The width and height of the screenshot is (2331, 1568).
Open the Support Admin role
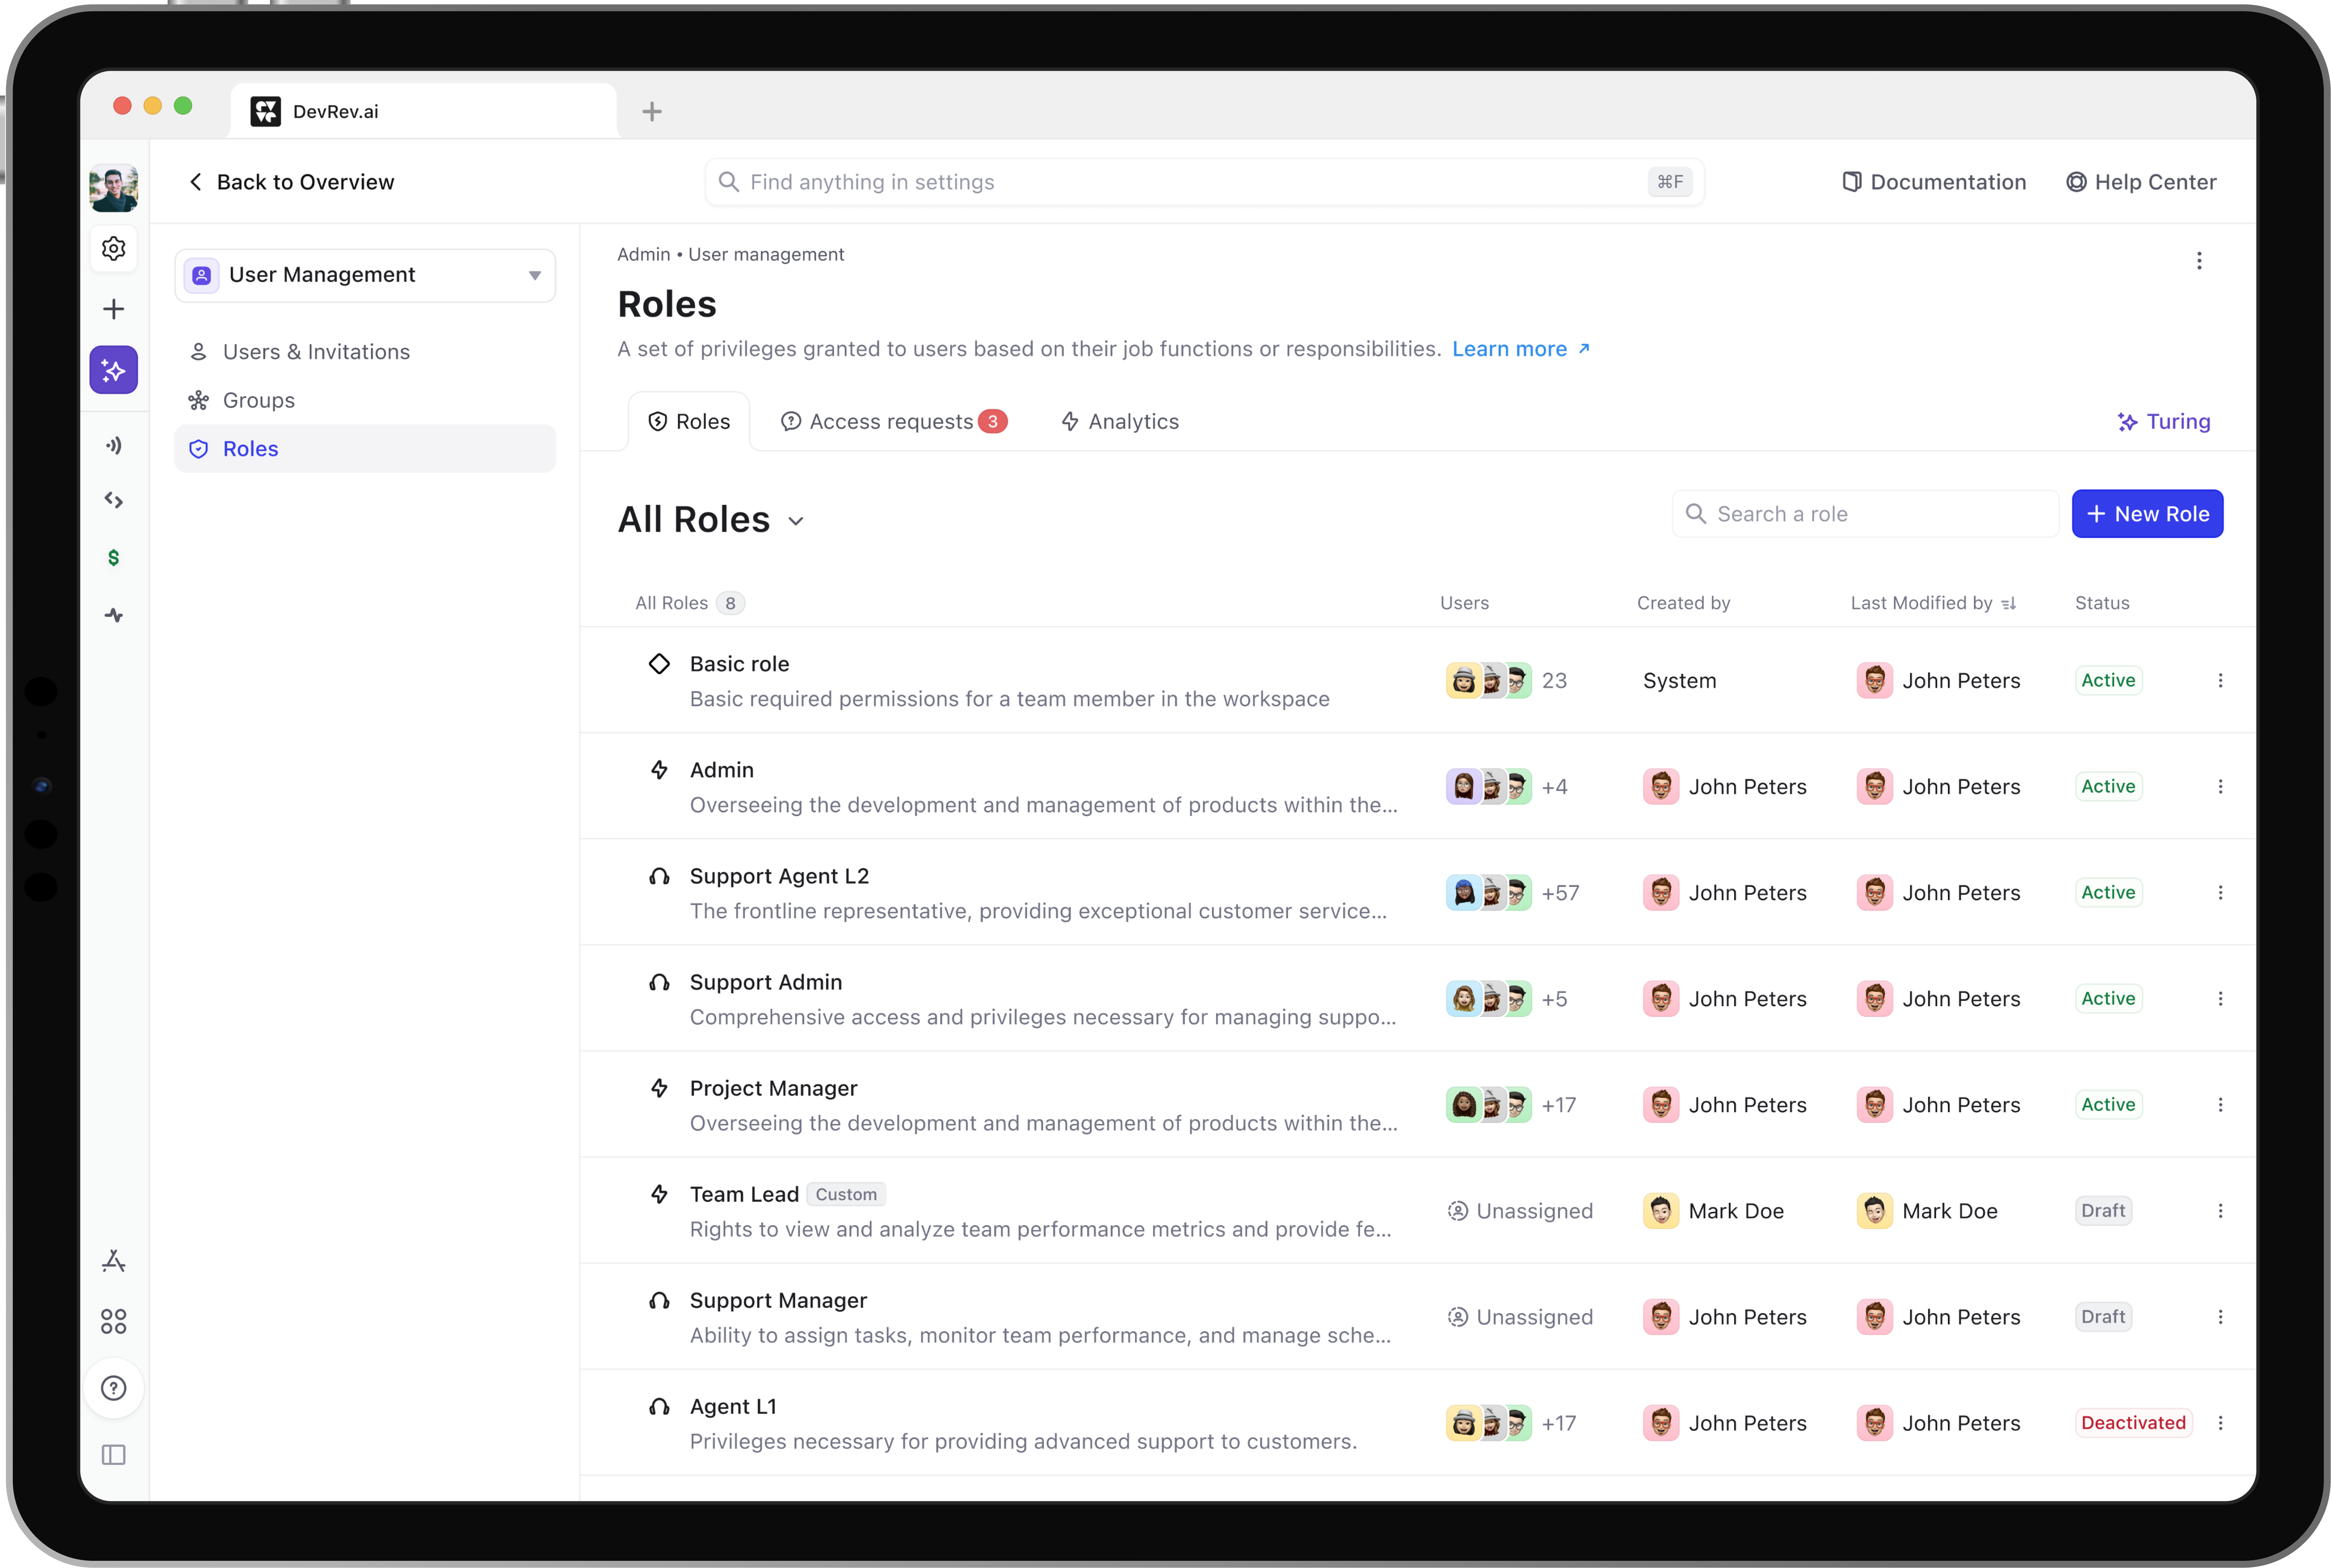(766, 982)
